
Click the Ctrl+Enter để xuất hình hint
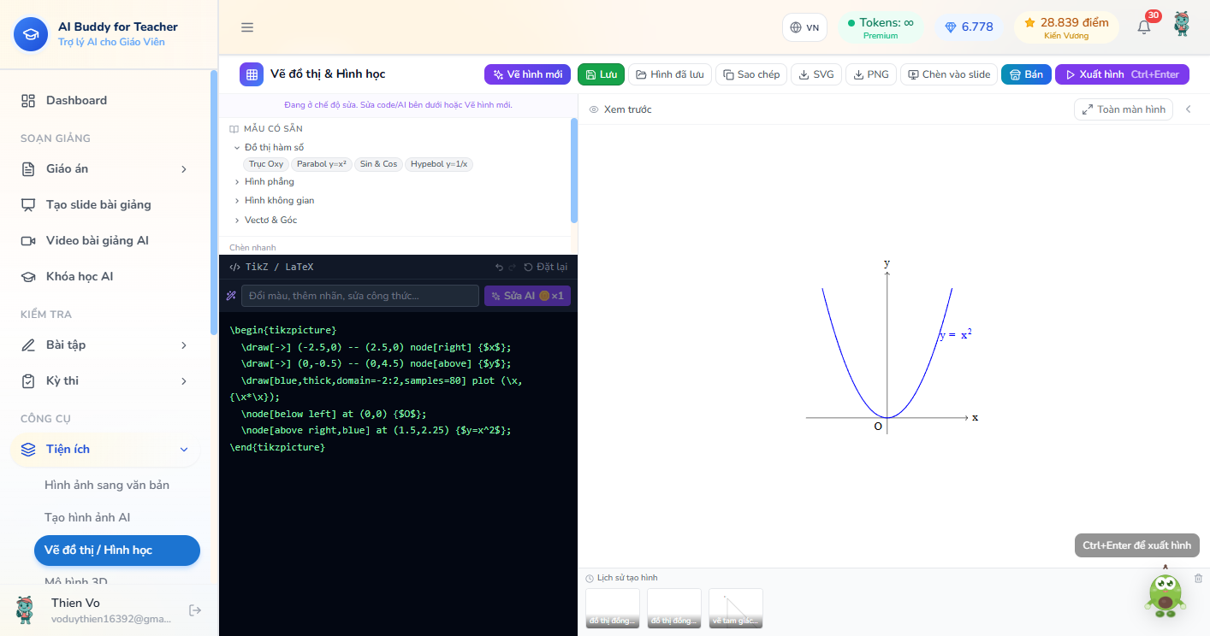1137,545
